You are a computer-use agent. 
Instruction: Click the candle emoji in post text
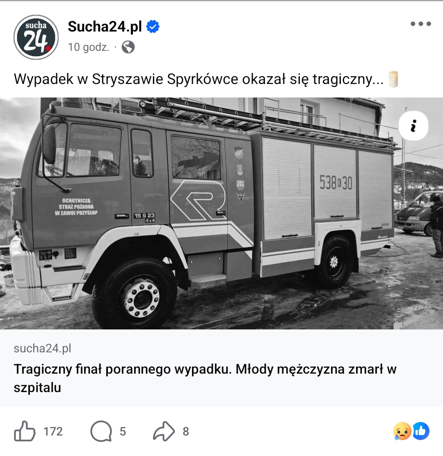coord(393,79)
